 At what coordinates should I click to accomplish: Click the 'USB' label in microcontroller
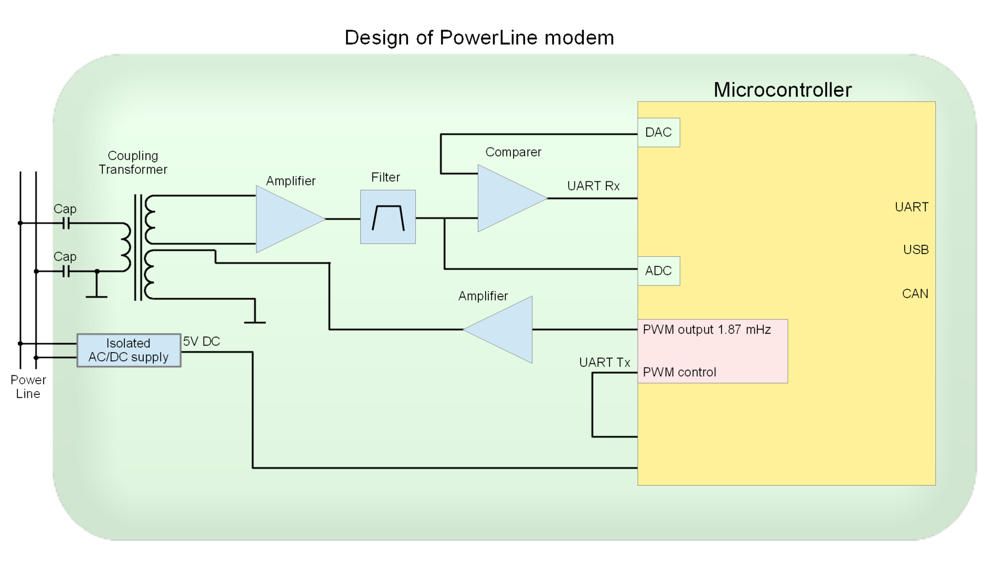(916, 250)
